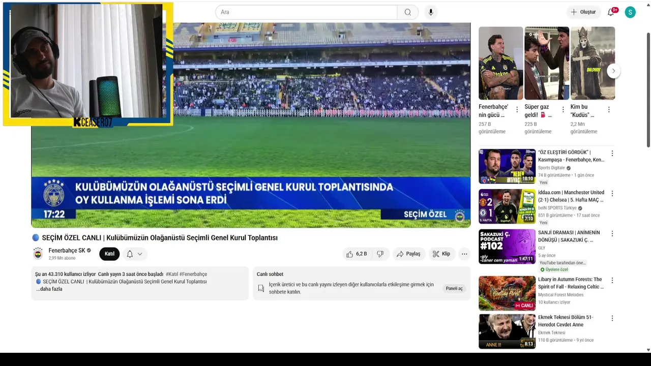Open options for Ekmek Teknesi video
Screen dimensions: 651x366
tap(612, 318)
